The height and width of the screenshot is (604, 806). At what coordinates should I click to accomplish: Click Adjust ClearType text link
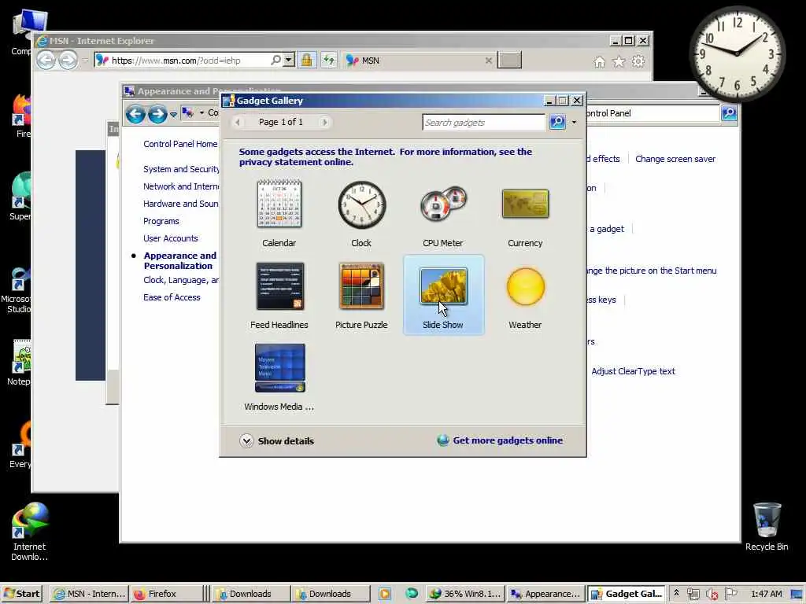tap(633, 371)
